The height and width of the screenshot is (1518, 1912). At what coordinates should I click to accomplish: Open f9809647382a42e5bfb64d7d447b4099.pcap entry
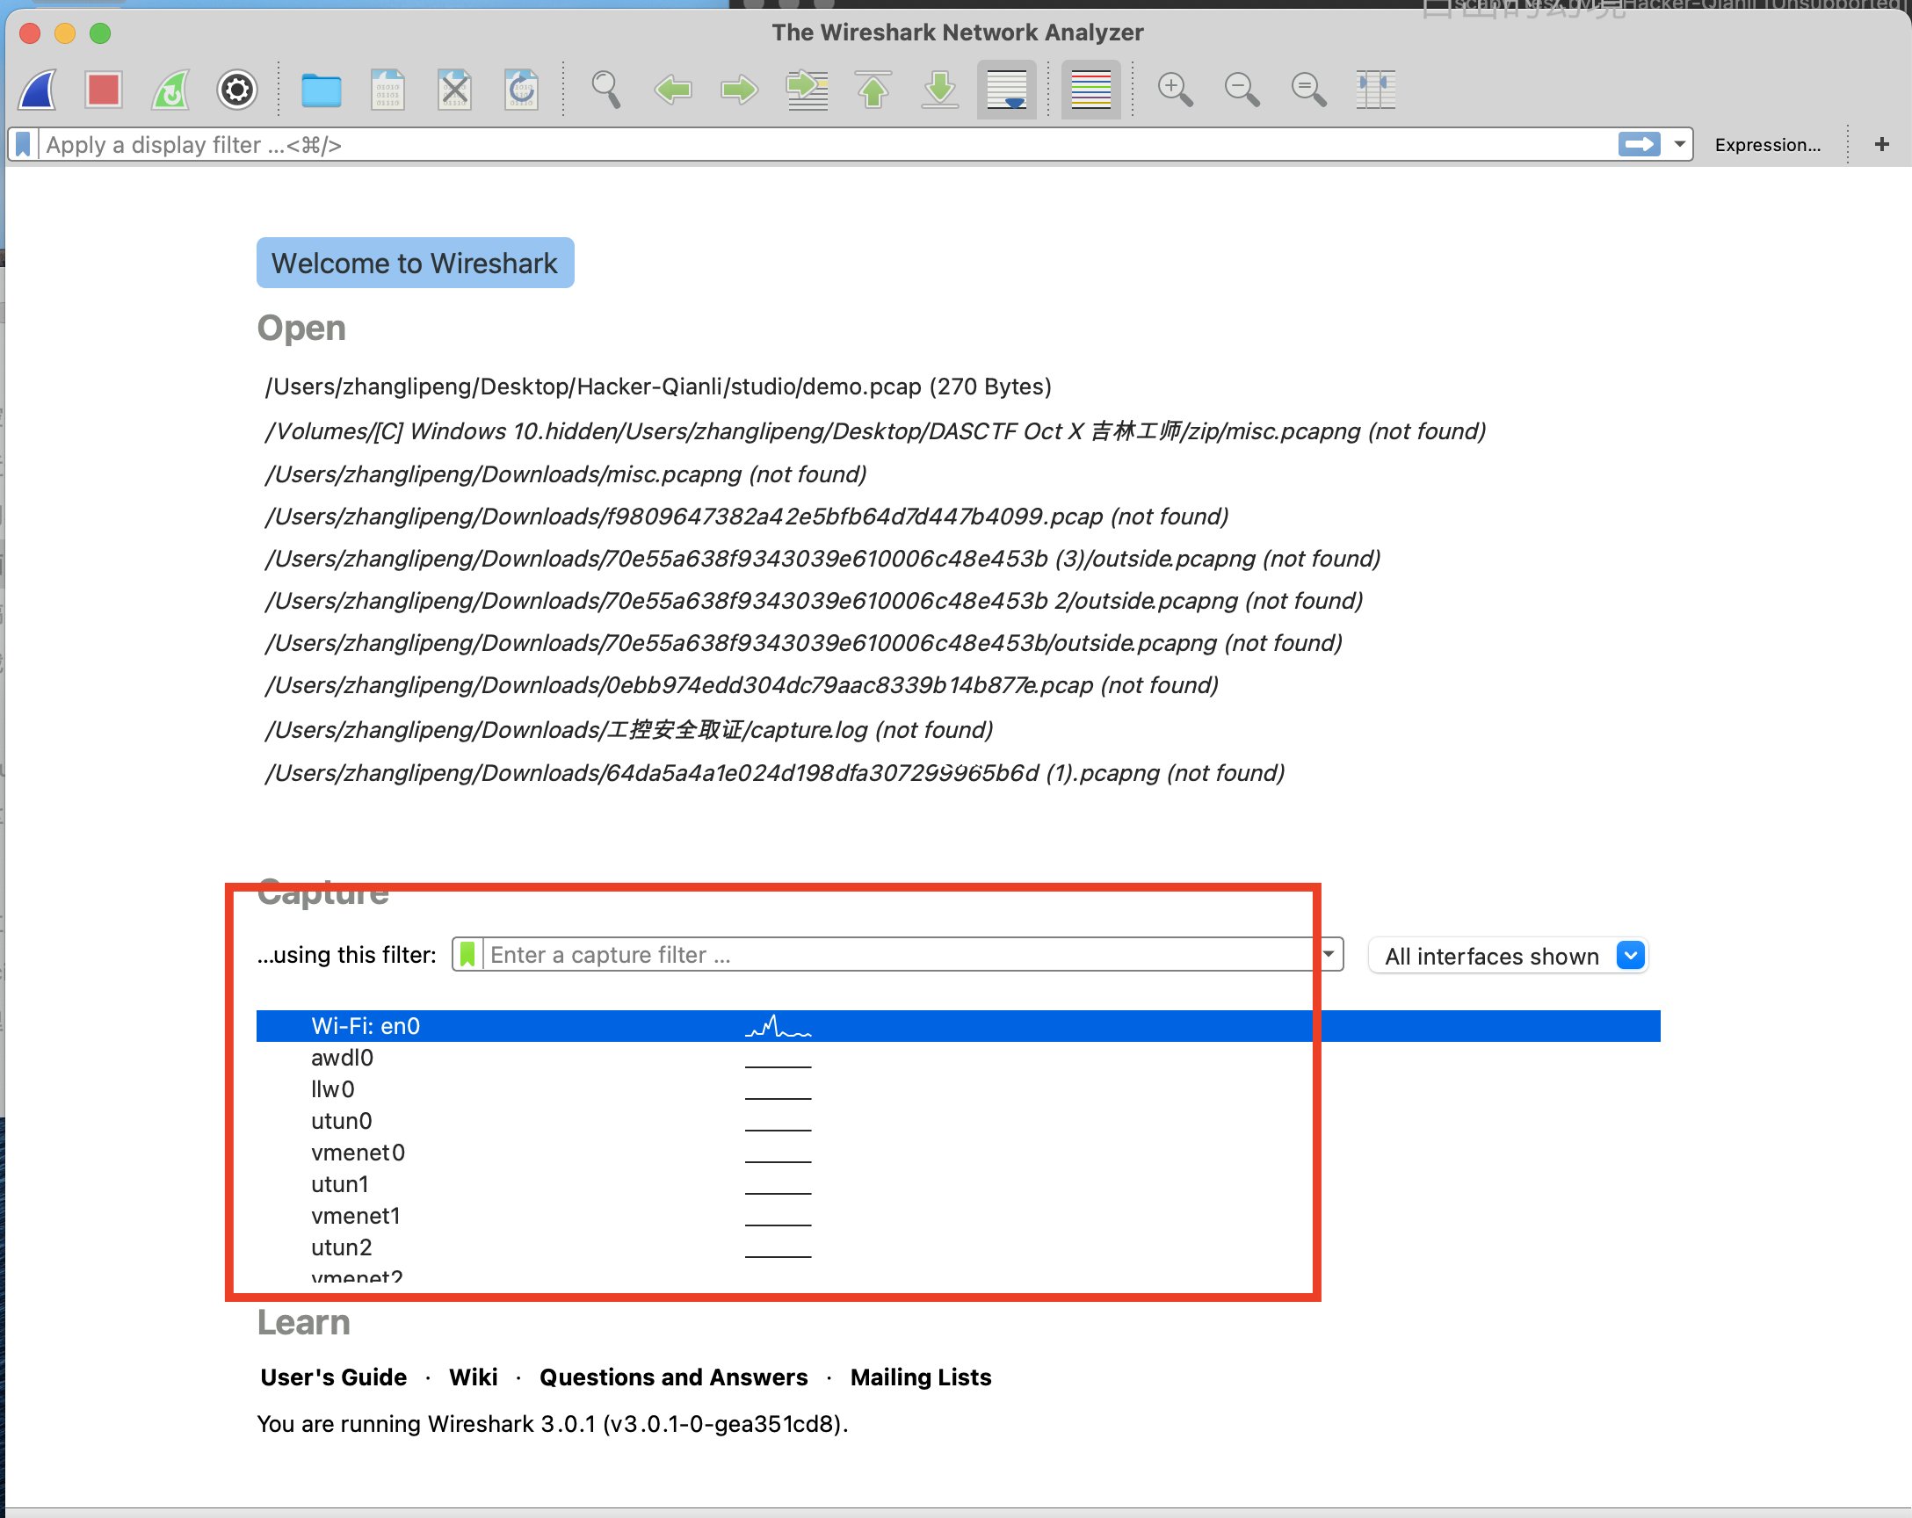coord(746,516)
